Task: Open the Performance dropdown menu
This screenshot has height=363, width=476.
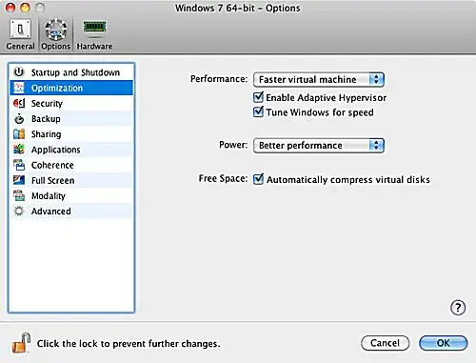Action: tap(319, 79)
